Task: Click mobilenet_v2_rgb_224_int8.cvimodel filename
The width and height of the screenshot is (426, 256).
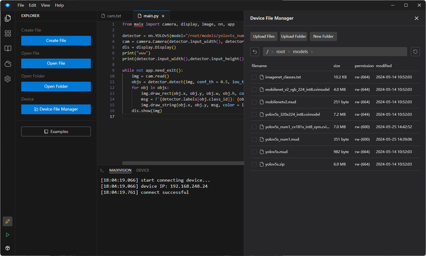Action: point(297,90)
